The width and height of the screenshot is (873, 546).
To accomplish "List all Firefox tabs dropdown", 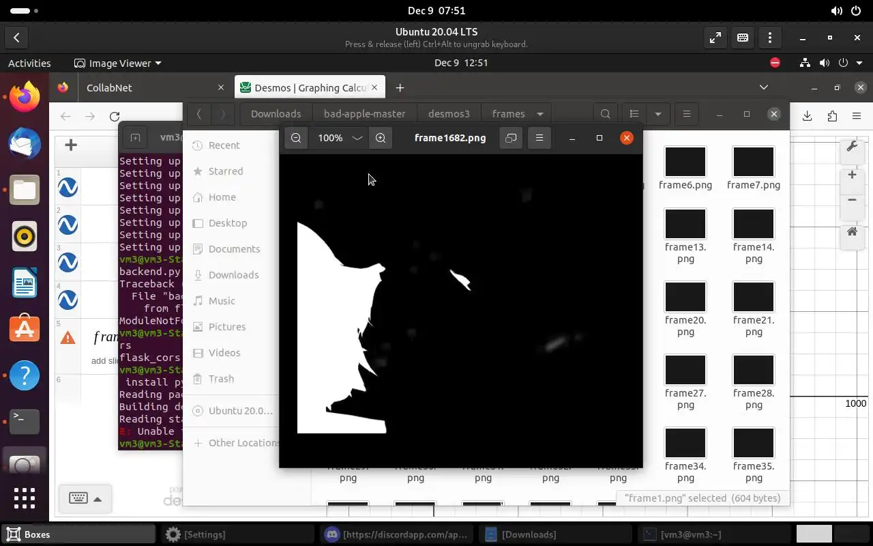I will pyautogui.click(x=764, y=87).
